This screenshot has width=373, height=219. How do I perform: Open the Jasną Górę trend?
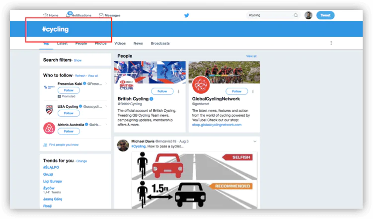[x=53, y=199]
